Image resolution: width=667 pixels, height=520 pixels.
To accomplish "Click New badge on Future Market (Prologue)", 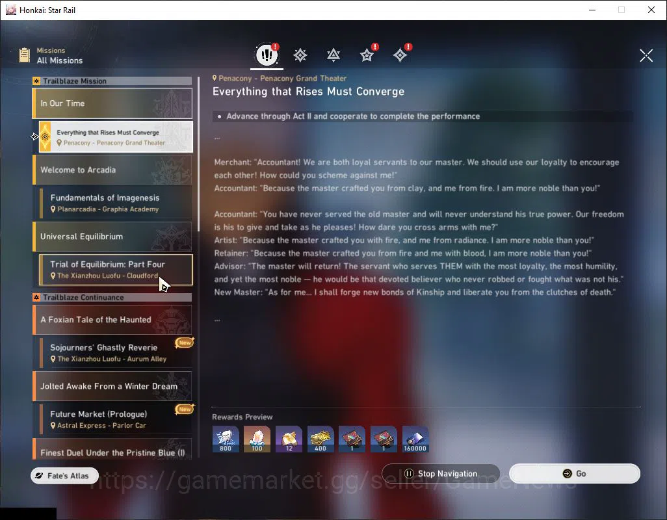I will tap(185, 409).
